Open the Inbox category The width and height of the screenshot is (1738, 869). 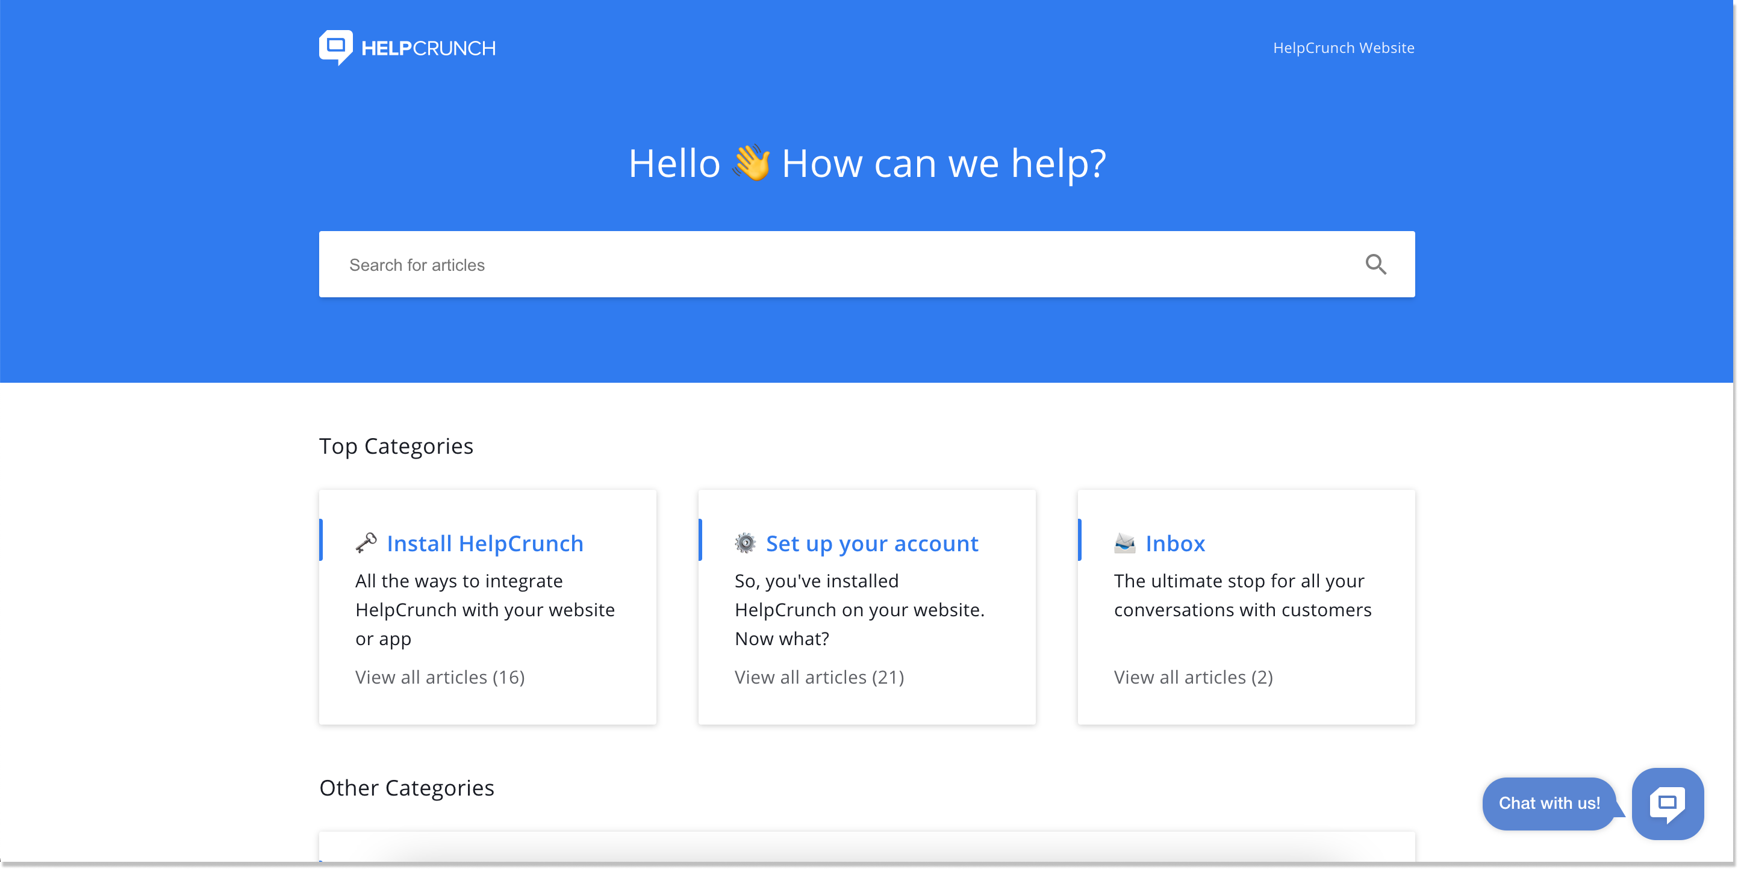[1175, 543]
